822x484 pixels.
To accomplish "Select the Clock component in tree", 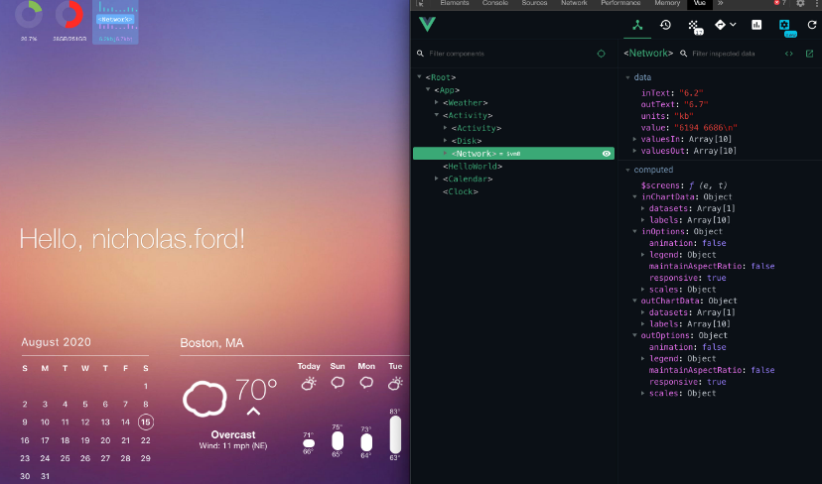I will 460,191.
